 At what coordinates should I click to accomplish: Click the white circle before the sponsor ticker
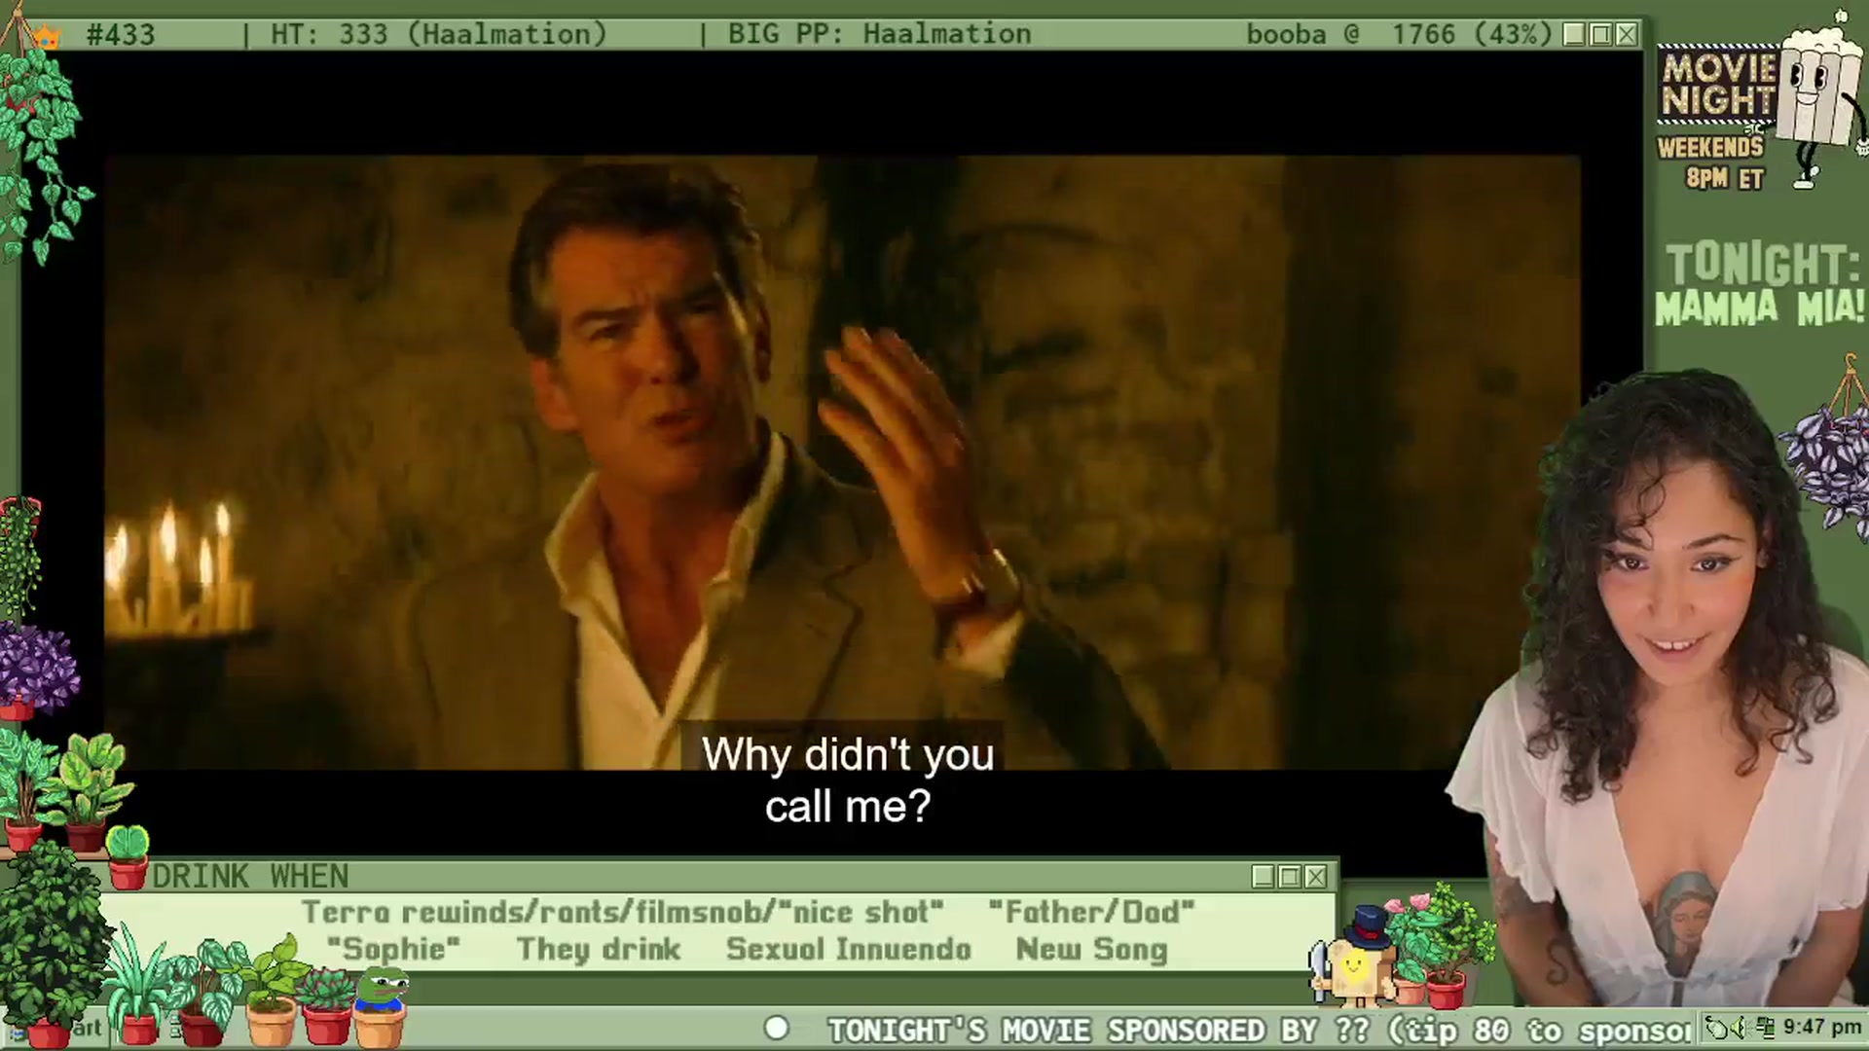click(777, 1028)
